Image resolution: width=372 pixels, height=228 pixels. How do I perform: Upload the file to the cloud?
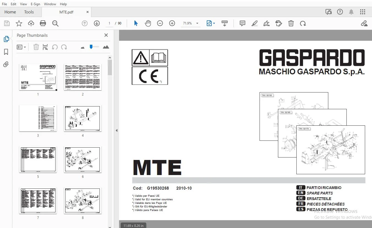pyautogui.click(x=31, y=23)
